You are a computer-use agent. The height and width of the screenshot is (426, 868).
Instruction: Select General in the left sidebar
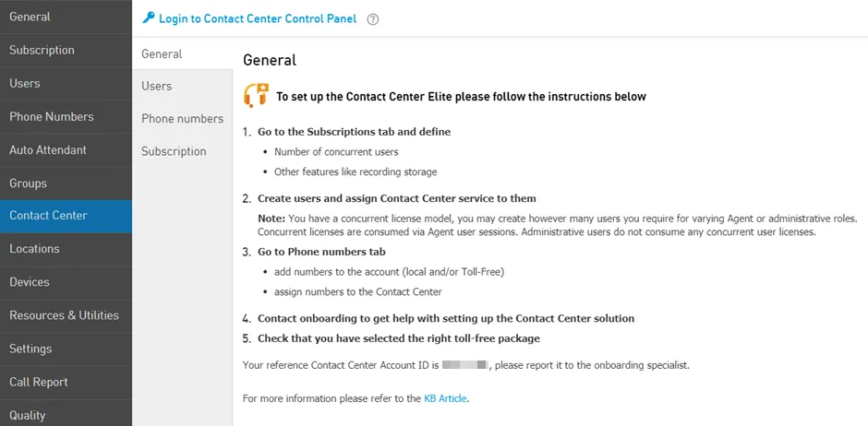coord(66,17)
